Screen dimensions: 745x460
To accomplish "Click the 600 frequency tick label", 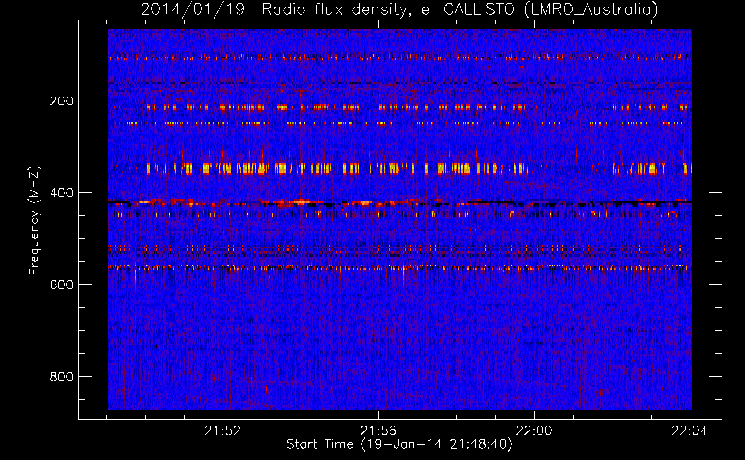I will pos(62,285).
